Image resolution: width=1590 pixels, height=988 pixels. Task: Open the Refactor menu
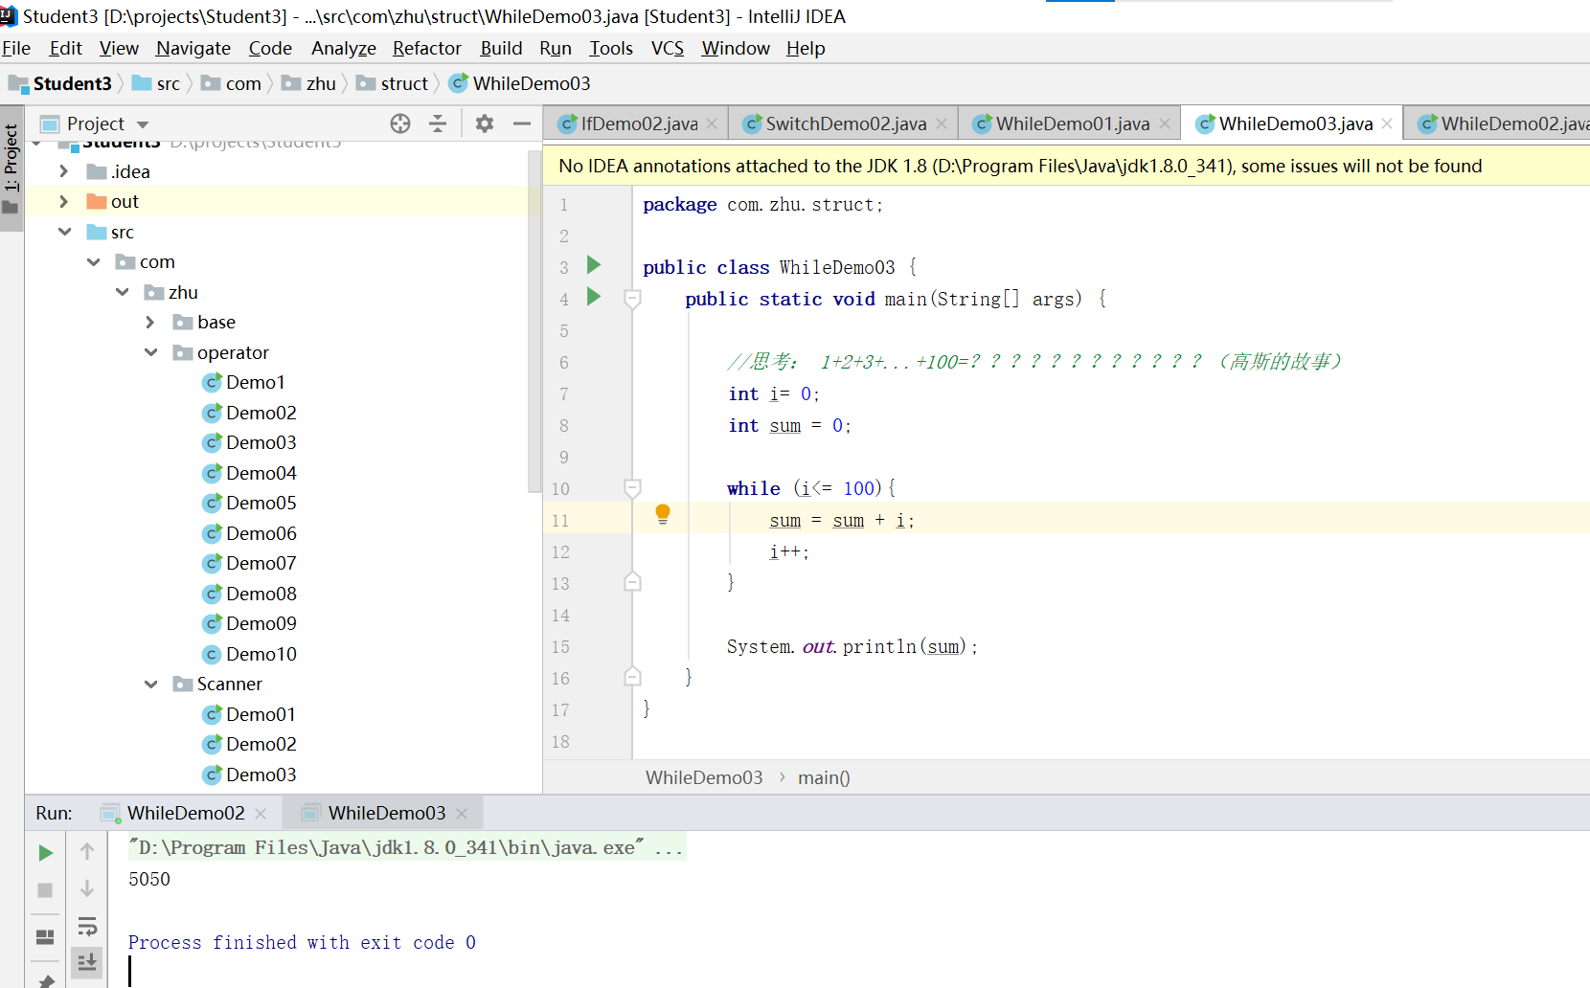426,48
